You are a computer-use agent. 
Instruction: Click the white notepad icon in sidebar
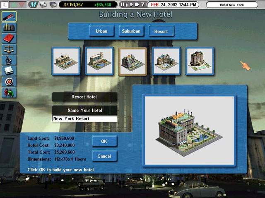coord(9,71)
